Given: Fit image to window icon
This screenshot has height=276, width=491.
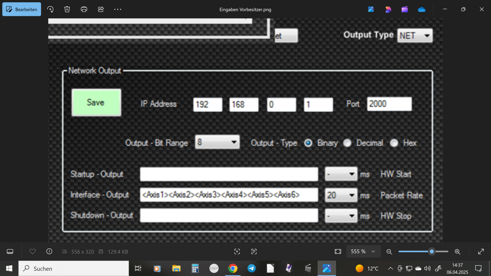Looking at the screenshot, I should coord(338,251).
